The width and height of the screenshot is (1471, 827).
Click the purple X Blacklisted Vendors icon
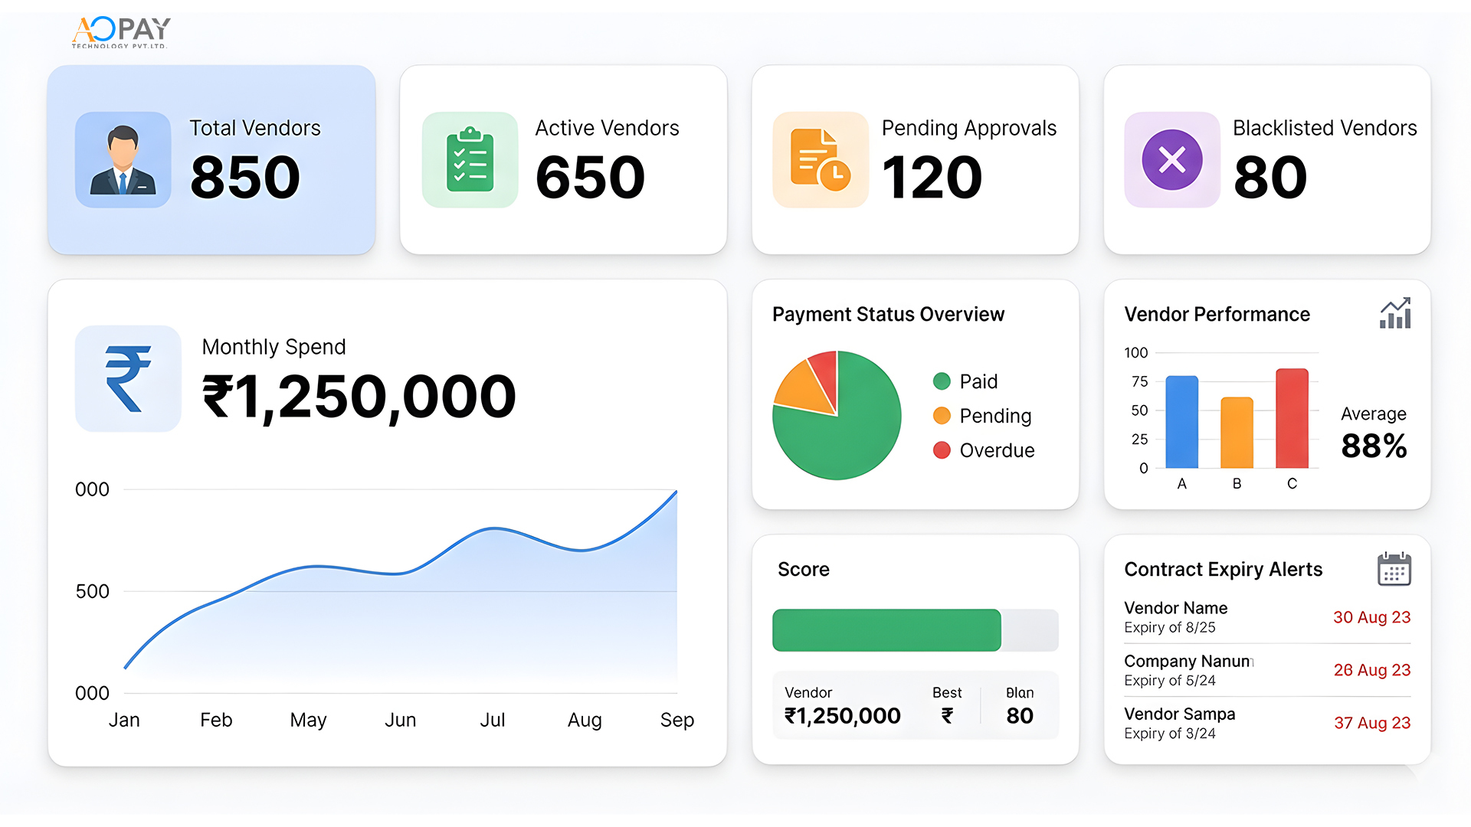click(1172, 160)
